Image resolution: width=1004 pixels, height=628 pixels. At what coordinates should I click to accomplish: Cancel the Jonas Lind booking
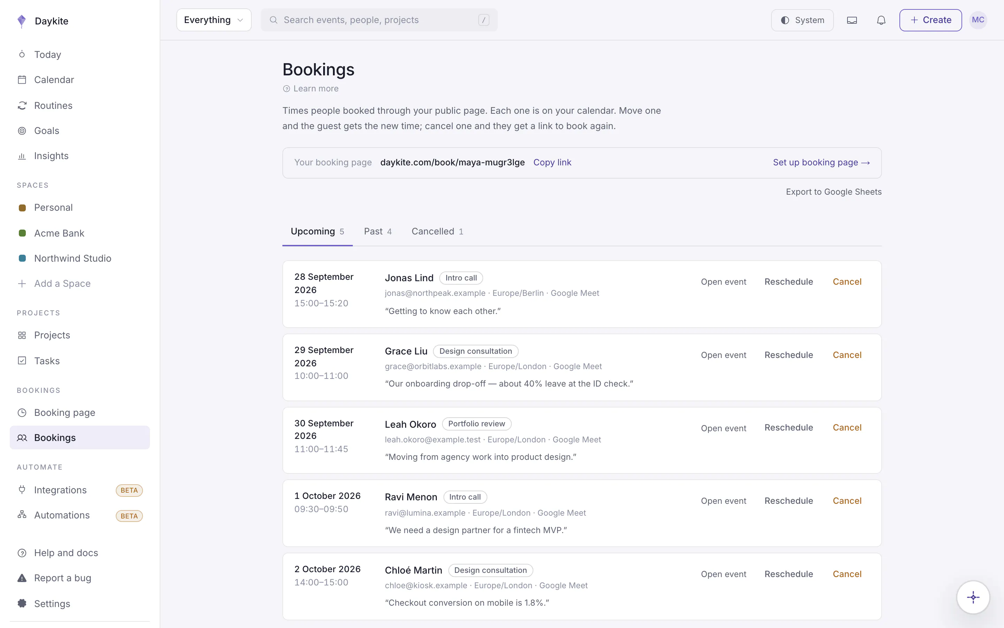tap(847, 282)
